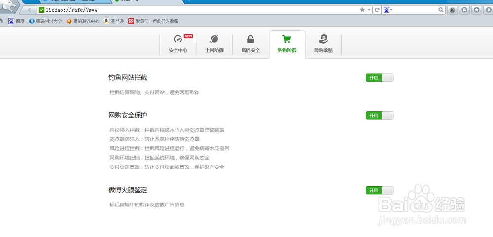
Task: Click the 内核侵入拦截 description line
Action: [167, 130]
